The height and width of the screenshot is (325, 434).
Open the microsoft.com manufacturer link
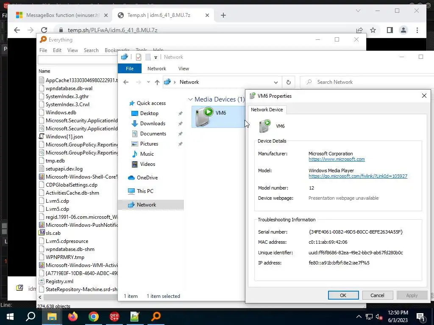pos(337,159)
